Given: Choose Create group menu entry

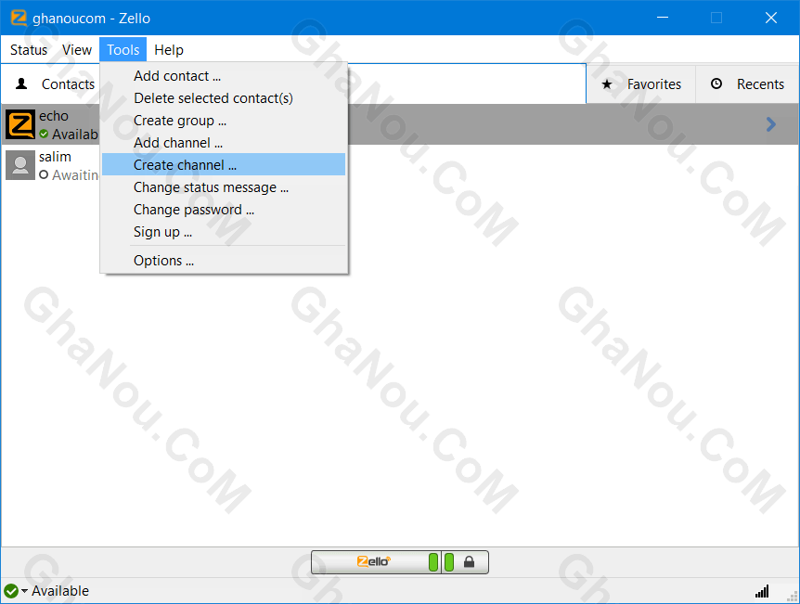Looking at the screenshot, I should coord(224,121).
